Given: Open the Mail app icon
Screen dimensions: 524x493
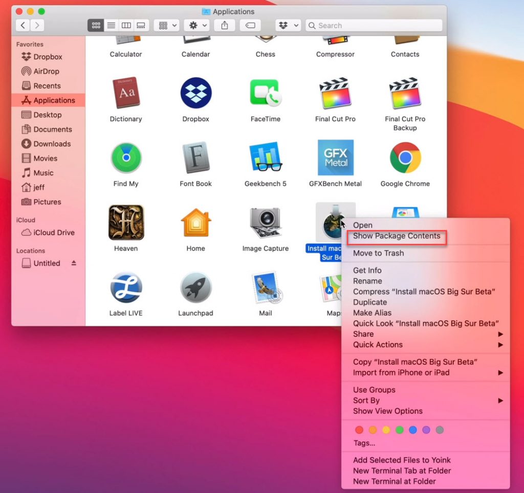Looking at the screenshot, I should [265, 287].
